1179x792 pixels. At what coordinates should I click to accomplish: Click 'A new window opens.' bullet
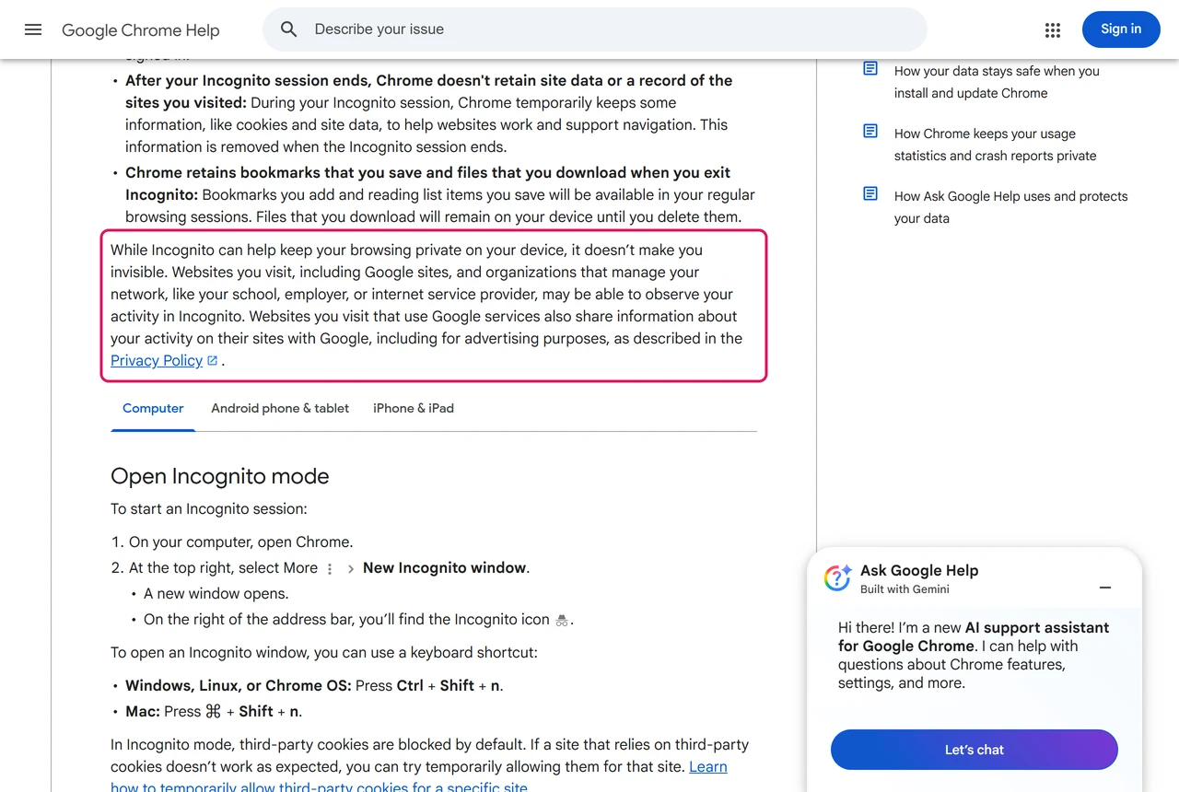click(216, 594)
